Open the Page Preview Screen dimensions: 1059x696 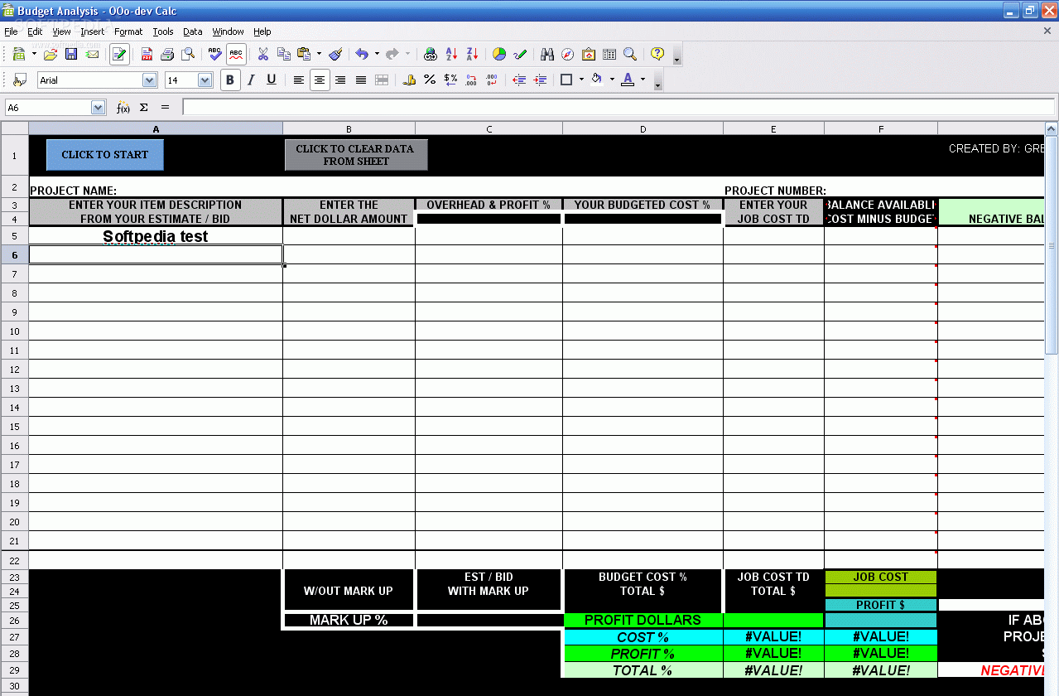tap(188, 54)
